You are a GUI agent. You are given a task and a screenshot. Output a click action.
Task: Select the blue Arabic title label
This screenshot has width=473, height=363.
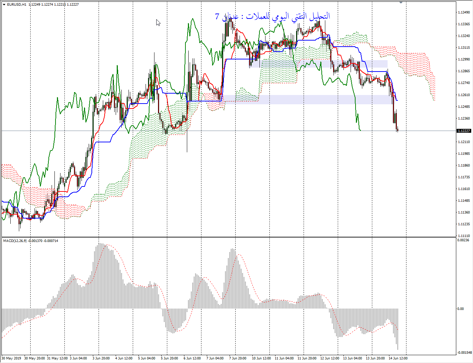coord(273,16)
